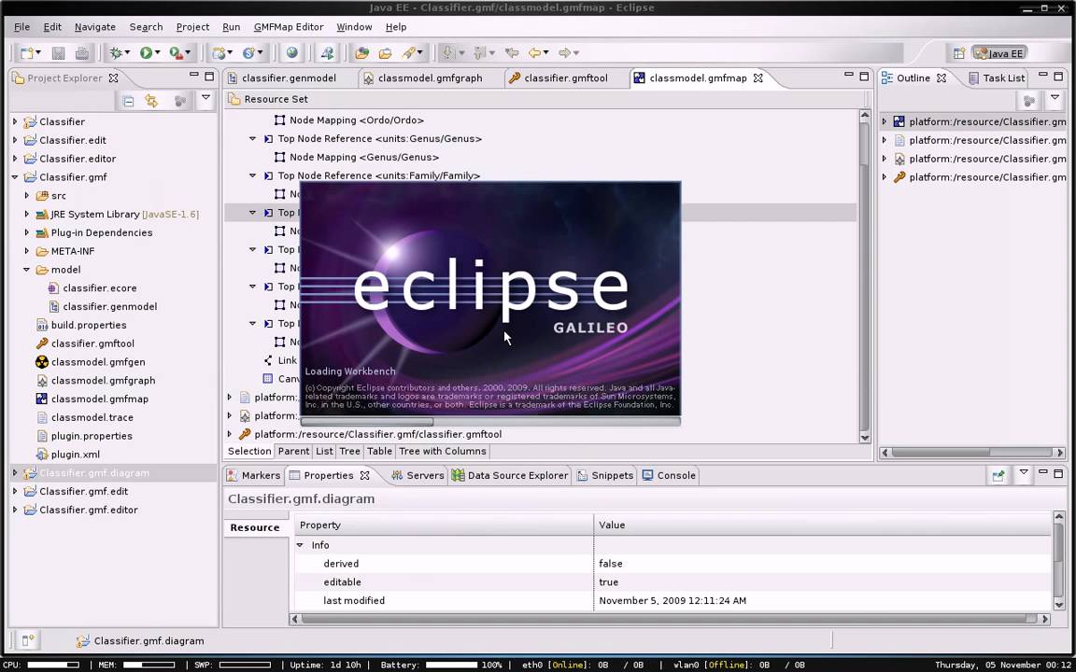Viewport: 1076px width, 672px height.
Task: Switch to the Task List view tab
Action: (x=997, y=78)
